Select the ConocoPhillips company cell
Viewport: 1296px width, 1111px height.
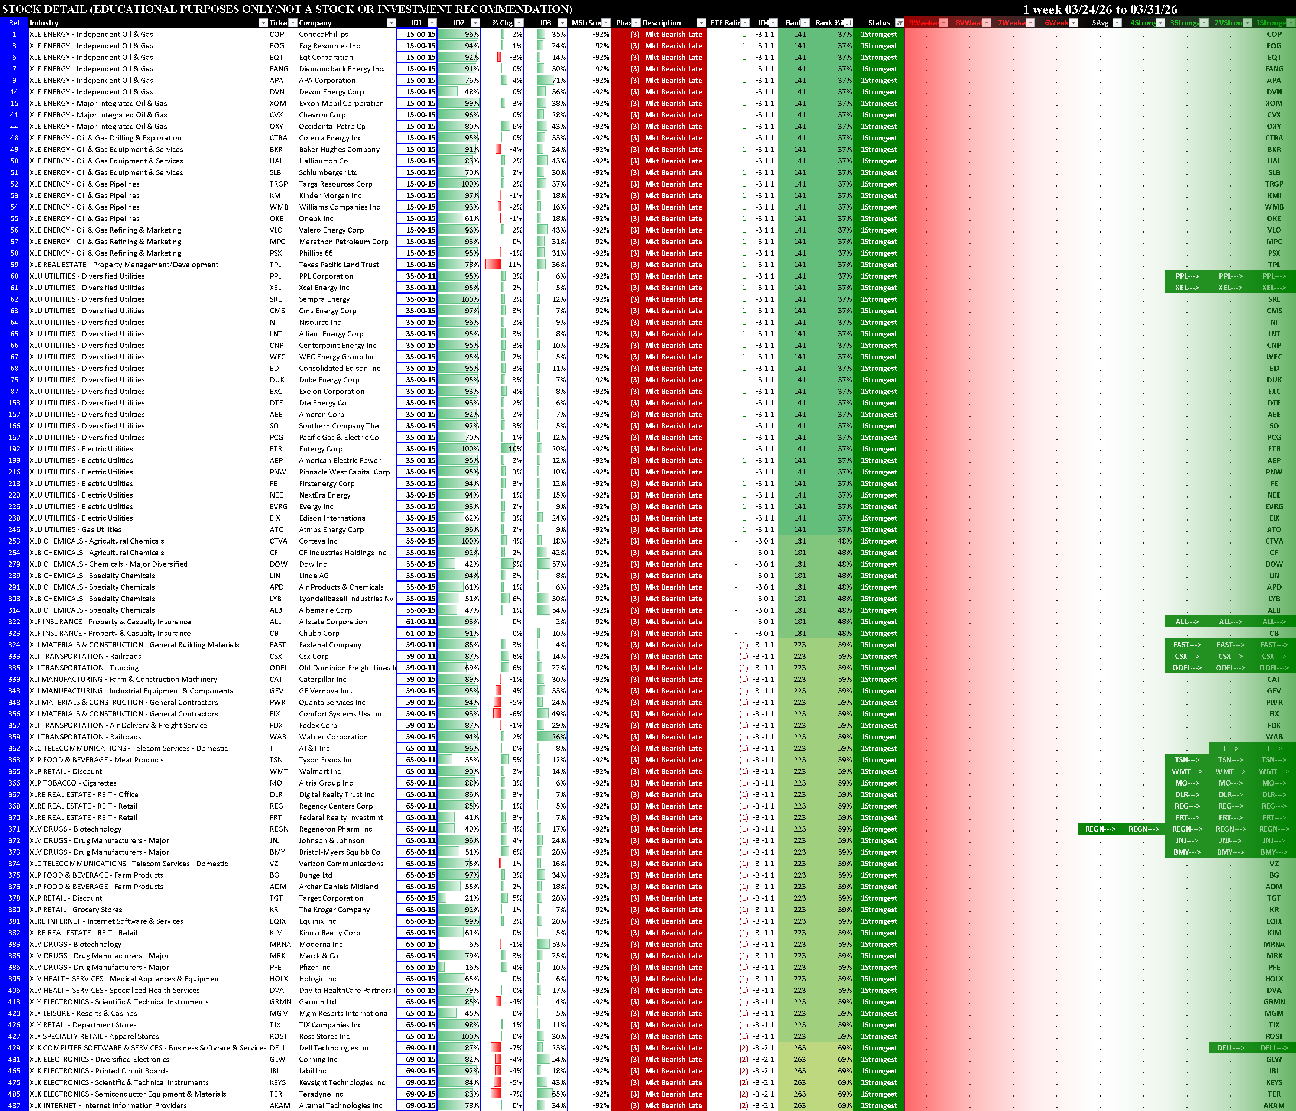[x=324, y=35]
